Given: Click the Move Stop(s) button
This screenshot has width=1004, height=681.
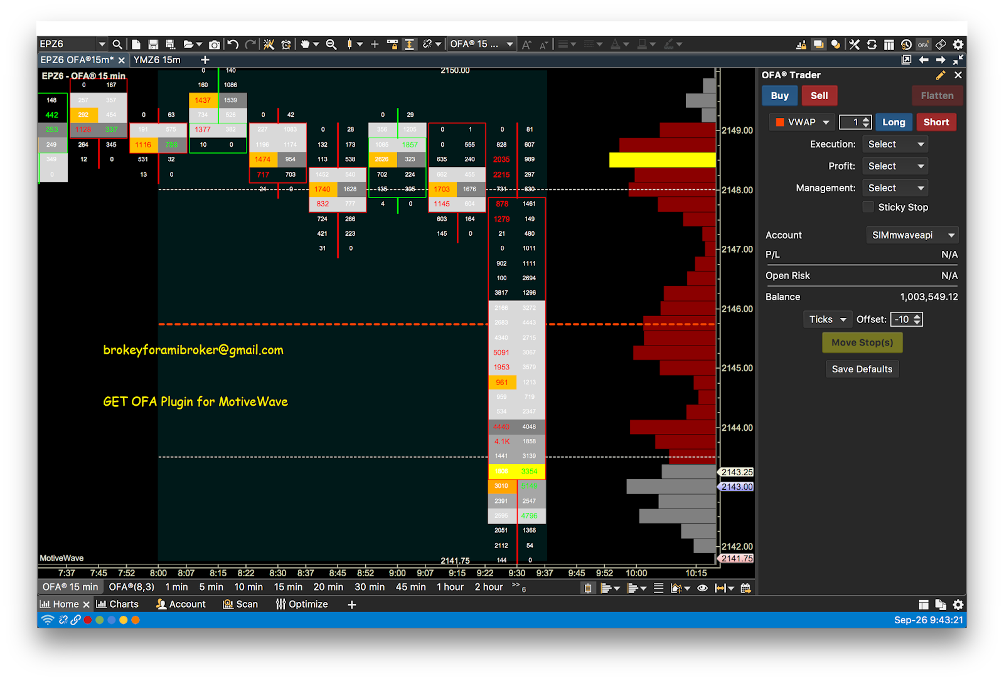Looking at the screenshot, I should tap(862, 342).
